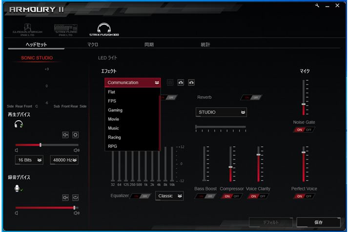349x232 pixels.
Task: Select the Strix Fusion 300 headset device icon
Action: pyautogui.click(x=103, y=30)
